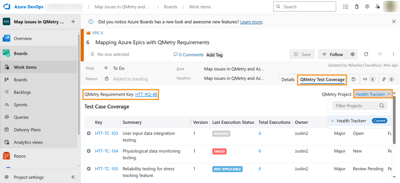The width and height of the screenshot is (400, 183).
Task: Expand the HTT-TC-104 row
Action: point(89,151)
